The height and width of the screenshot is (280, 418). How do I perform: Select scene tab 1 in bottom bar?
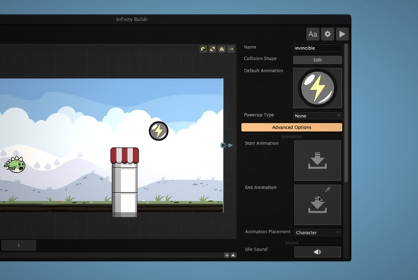click(19, 245)
